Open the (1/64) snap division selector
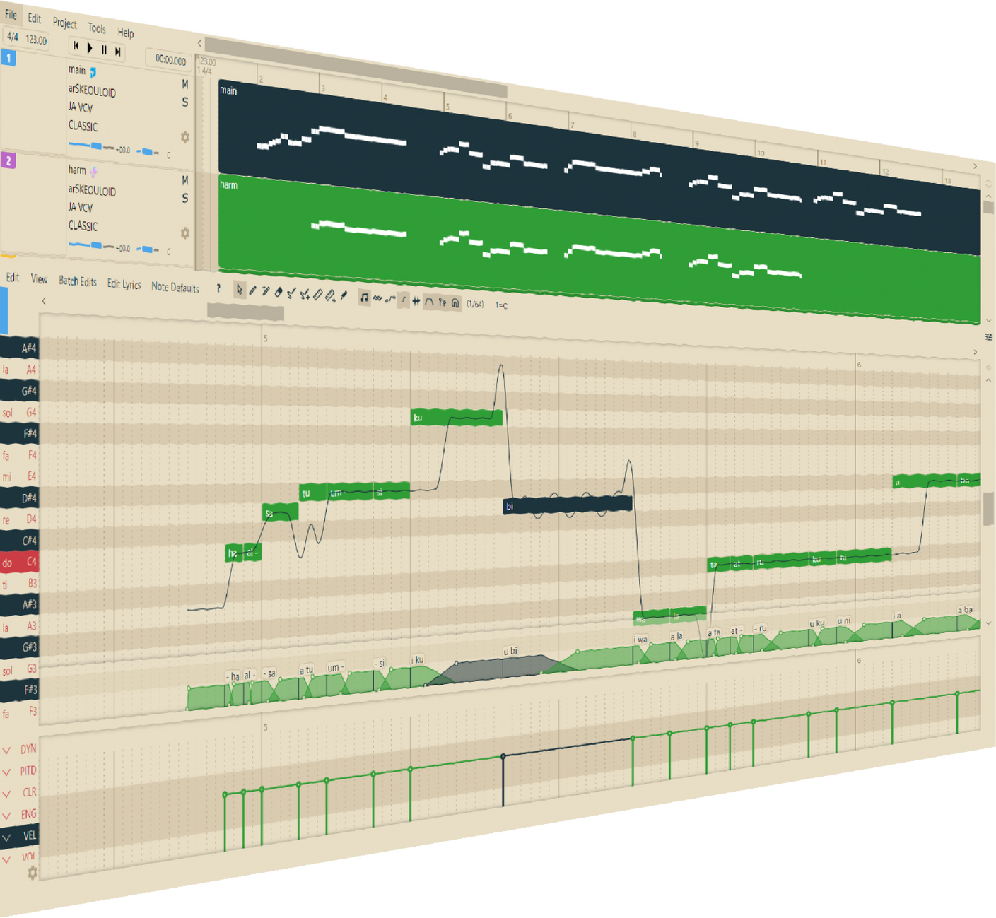Viewport: 996px width, 918px height. pyautogui.click(x=476, y=304)
